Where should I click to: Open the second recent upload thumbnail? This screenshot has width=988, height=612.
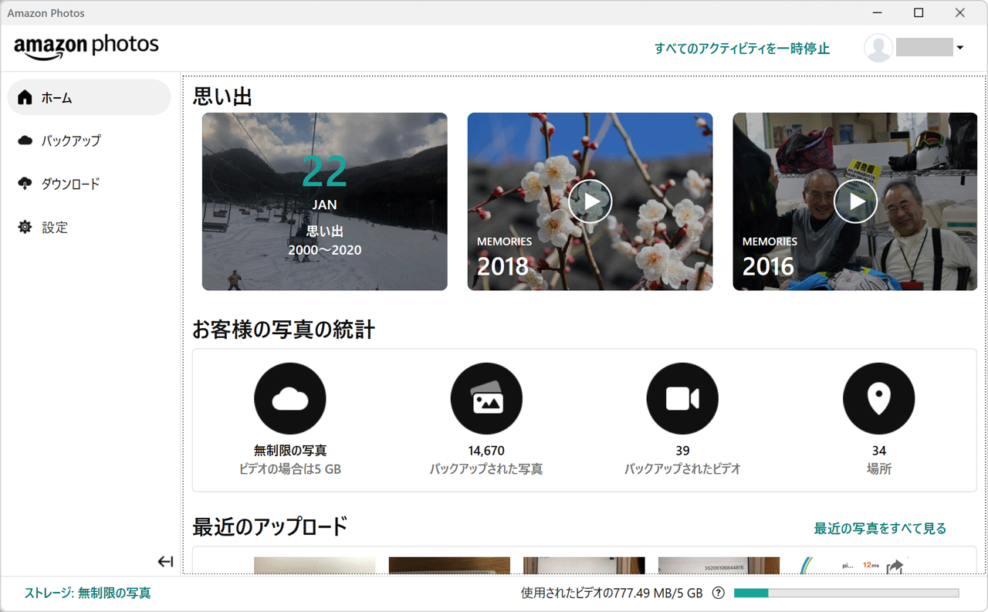[449, 566]
